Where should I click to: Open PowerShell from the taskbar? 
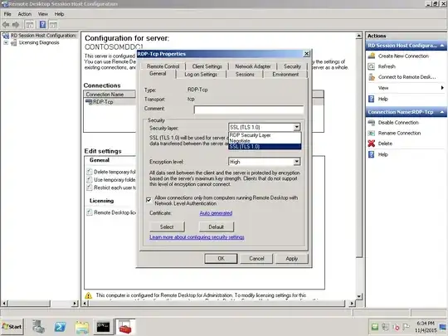click(61, 327)
